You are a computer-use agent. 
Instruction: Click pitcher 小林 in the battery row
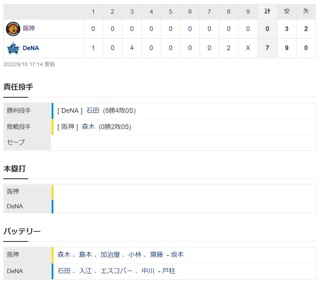click(x=135, y=255)
